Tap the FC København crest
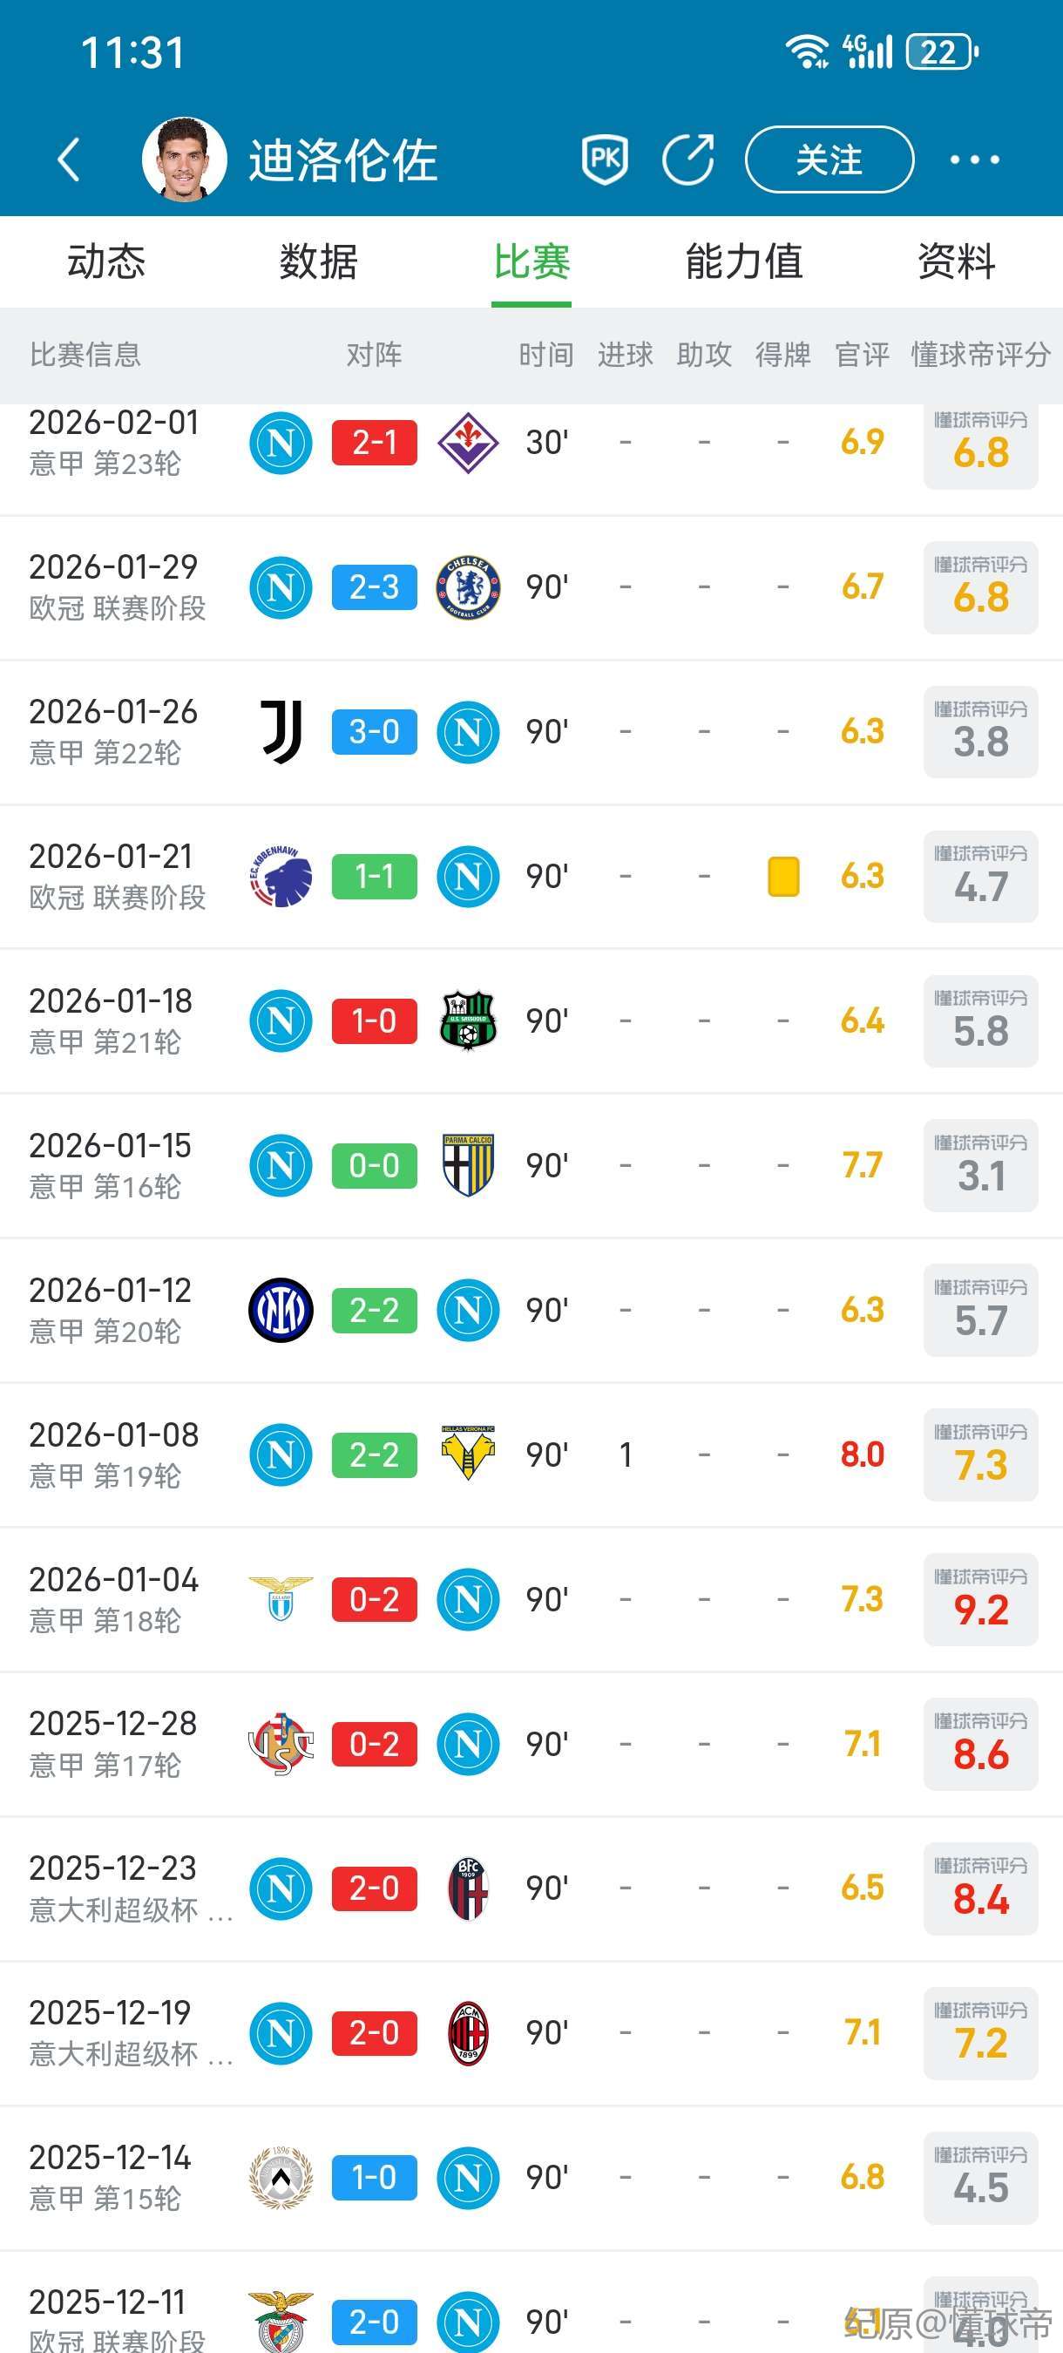Image resolution: width=1063 pixels, height=2353 pixels. coord(281,877)
